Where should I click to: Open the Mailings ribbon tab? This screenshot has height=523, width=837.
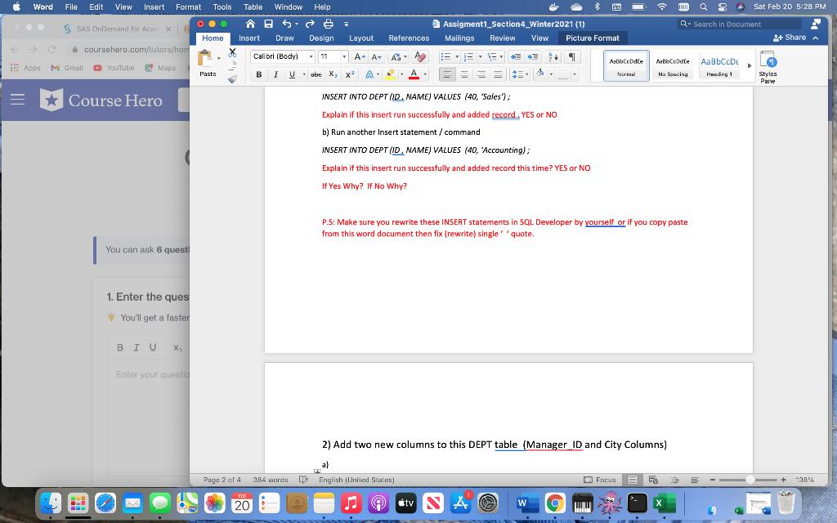click(459, 38)
